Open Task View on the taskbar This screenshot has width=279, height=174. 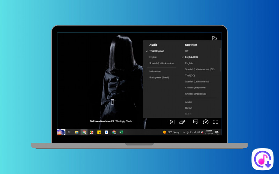click(69, 132)
